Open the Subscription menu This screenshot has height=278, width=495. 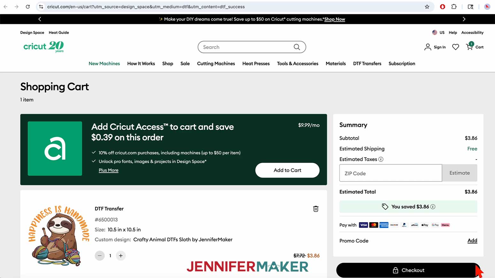[402, 64]
